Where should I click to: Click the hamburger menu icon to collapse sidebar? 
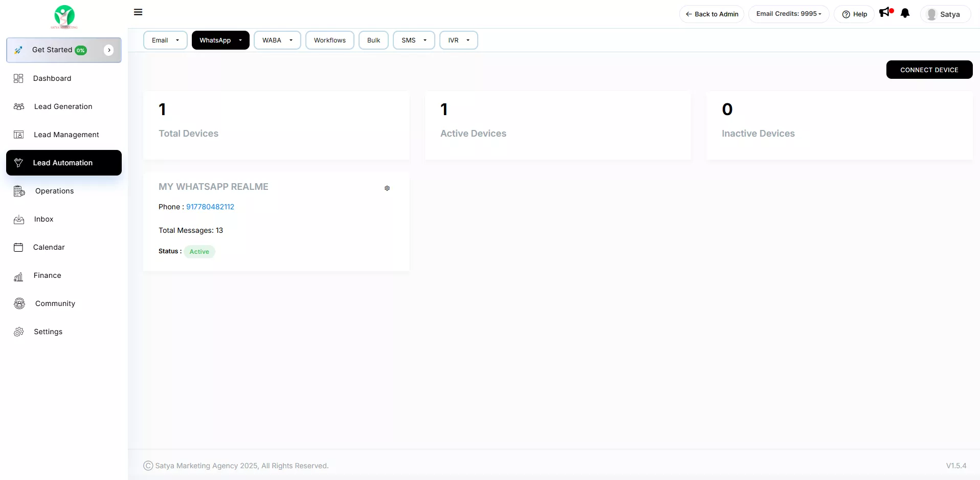(x=138, y=12)
